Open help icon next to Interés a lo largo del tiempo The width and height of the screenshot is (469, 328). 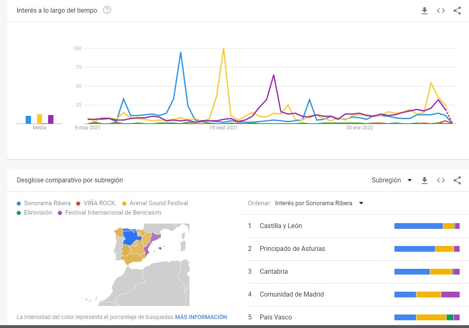(107, 10)
